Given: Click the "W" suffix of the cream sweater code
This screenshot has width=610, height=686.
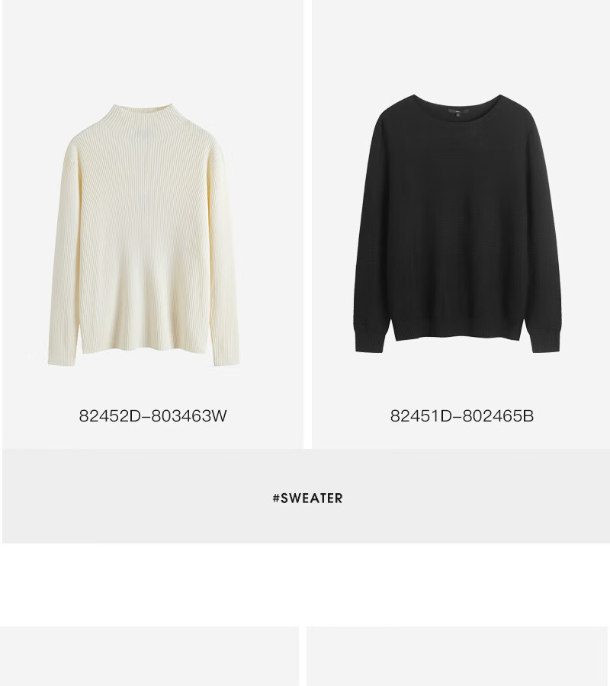Looking at the screenshot, I should tap(220, 415).
